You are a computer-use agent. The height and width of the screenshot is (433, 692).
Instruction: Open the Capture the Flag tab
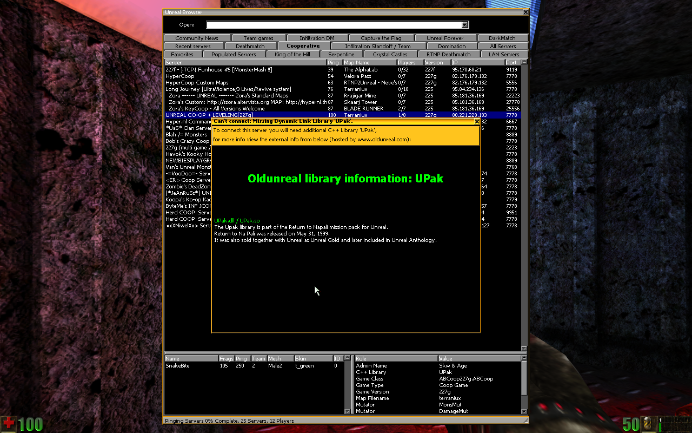click(381, 38)
